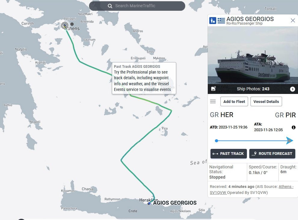Show the vessel's Past Track
This screenshot has height=220, width=298.
pyautogui.click(x=229, y=154)
